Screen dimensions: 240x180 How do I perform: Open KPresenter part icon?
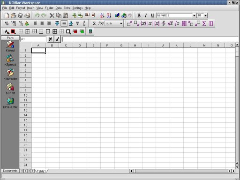click(x=10, y=103)
